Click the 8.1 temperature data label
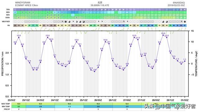Screen dimensions: 199x112 point(80,44)
